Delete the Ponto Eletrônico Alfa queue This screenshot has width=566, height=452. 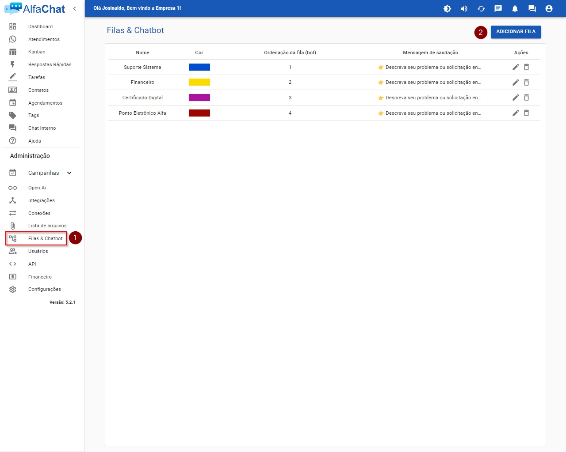pyautogui.click(x=526, y=113)
